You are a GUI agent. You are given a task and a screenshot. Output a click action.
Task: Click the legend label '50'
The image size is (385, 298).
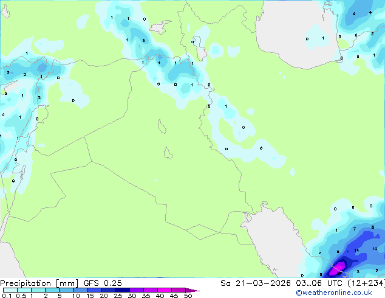[x=188, y=296]
